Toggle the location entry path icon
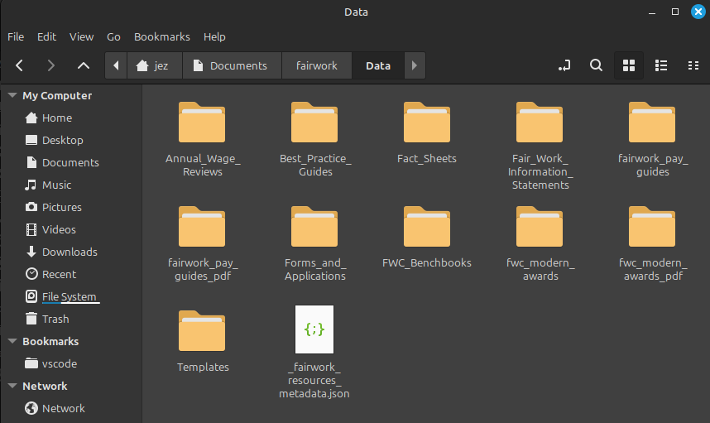The image size is (710, 423). 564,65
